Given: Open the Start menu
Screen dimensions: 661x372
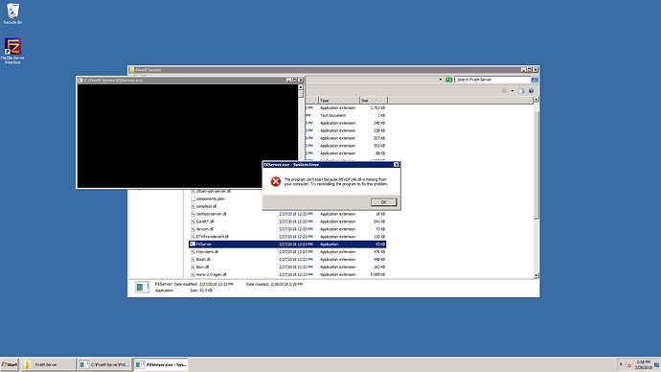Looking at the screenshot, I should click(10, 364).
